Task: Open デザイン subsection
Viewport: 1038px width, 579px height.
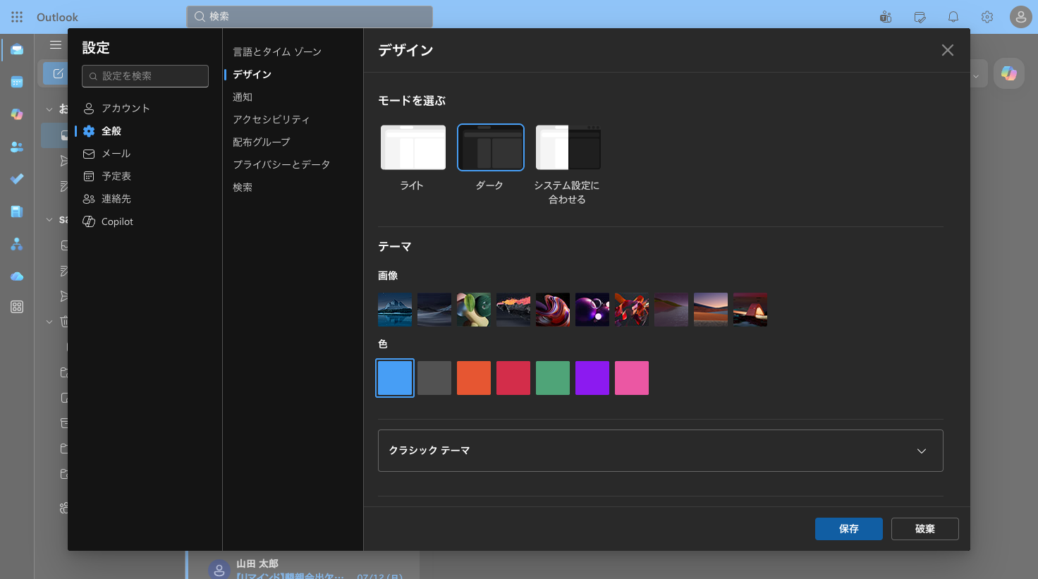Action: 252,74
